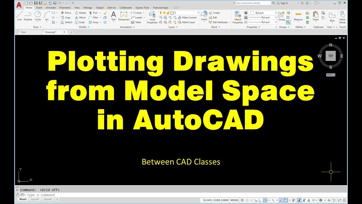This screenshot has height=204, width=362.
Task: Switch to the Insert ribbon tab
Action: [39, 8]
